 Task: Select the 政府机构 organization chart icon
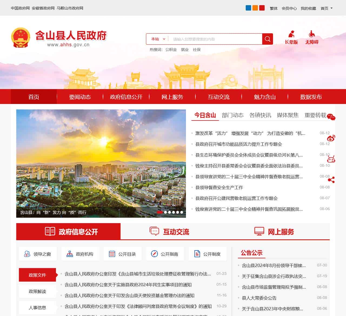(x=69, y=254)
